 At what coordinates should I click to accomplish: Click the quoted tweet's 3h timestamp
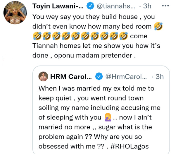pyautogui.click(x=160, y=77)
